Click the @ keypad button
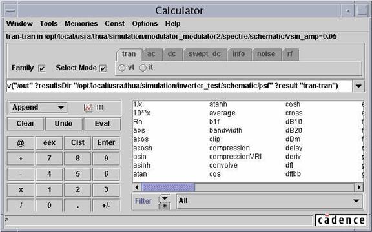Viewport: 372px width, 232px height. coord(21,143)
